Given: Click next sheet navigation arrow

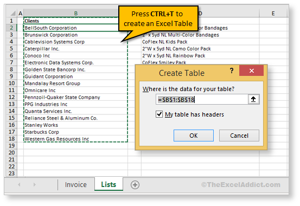Looking at the screenshot, I should (34, 184).
